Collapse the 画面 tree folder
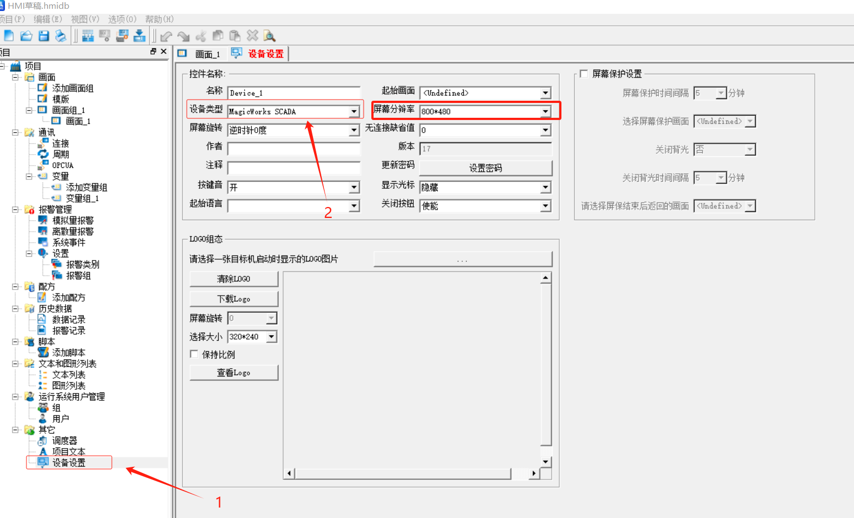This screenshot has height=518, width=854. coord(15,77)
